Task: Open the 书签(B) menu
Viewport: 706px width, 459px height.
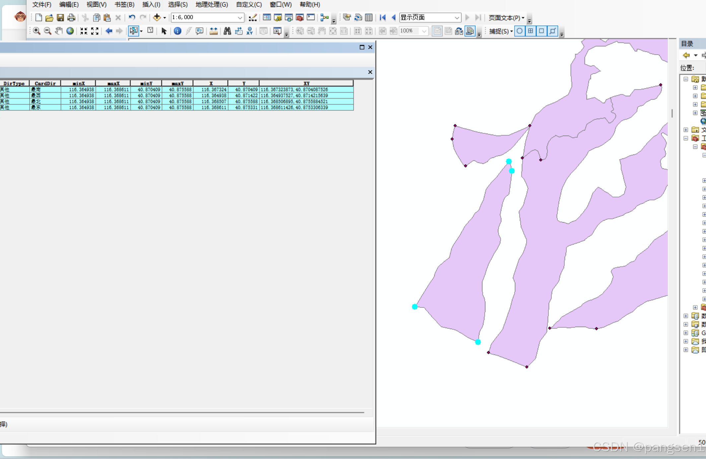Action: [124, 5]
